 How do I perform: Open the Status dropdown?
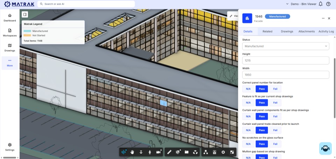click(286, 46)
